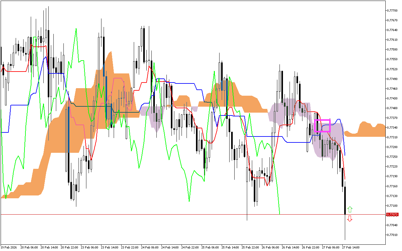Click the 23 Feb 06:00 time axis label

(89, 247)
